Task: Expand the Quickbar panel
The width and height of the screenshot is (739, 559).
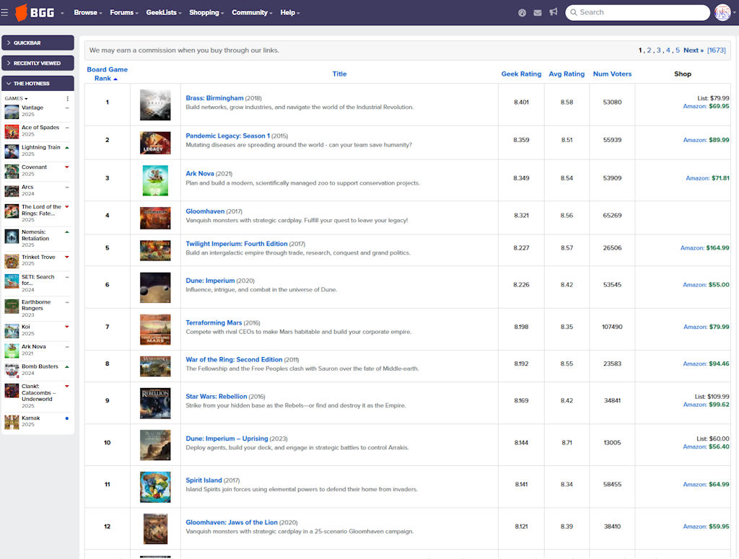Action: pyautogui.click(x=38, y=43)
